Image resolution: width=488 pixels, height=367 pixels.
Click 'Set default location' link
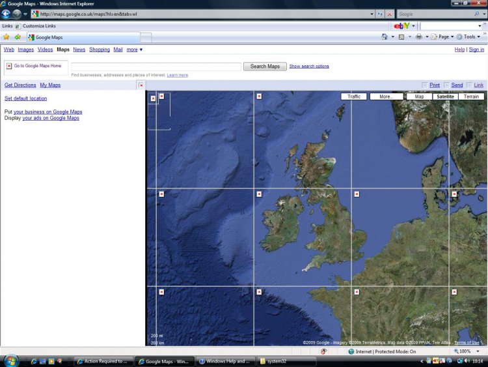[25, 98]
